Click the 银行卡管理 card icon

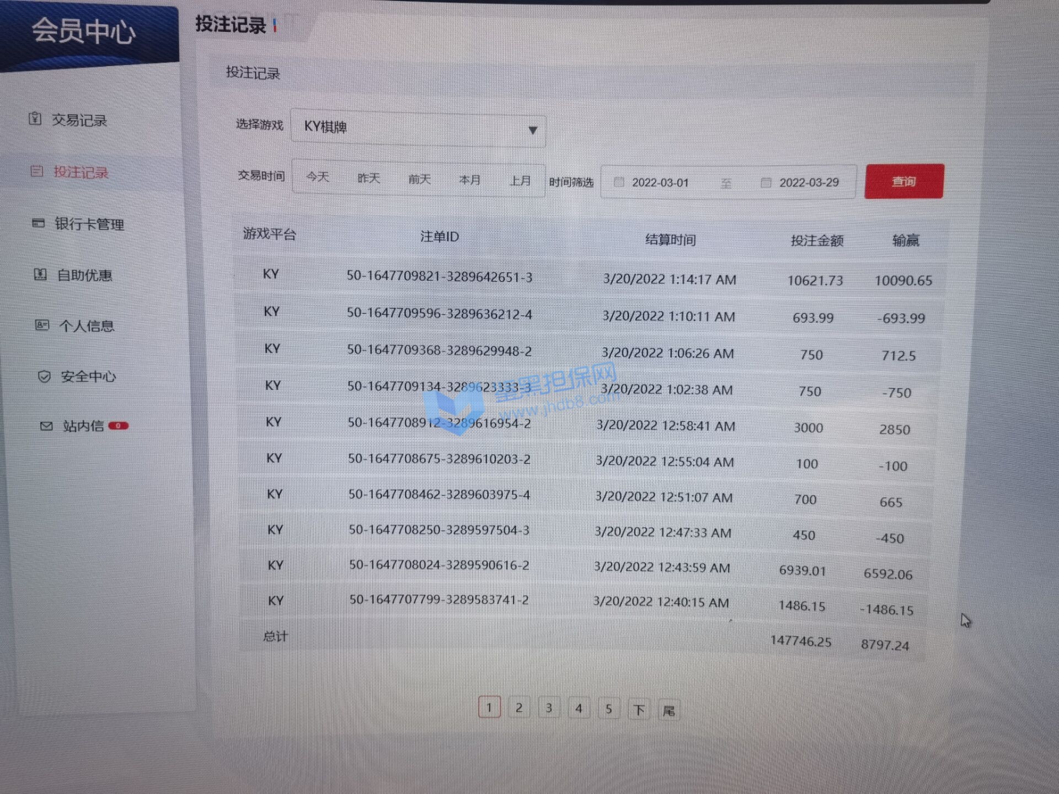point(38,223)
